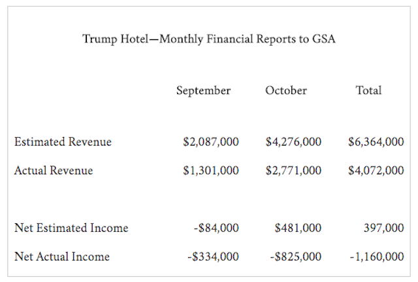This screenshot has height=282, width=418.
Task: Select the October estimated revenue $4,276,000
Action: coord(293,142)
